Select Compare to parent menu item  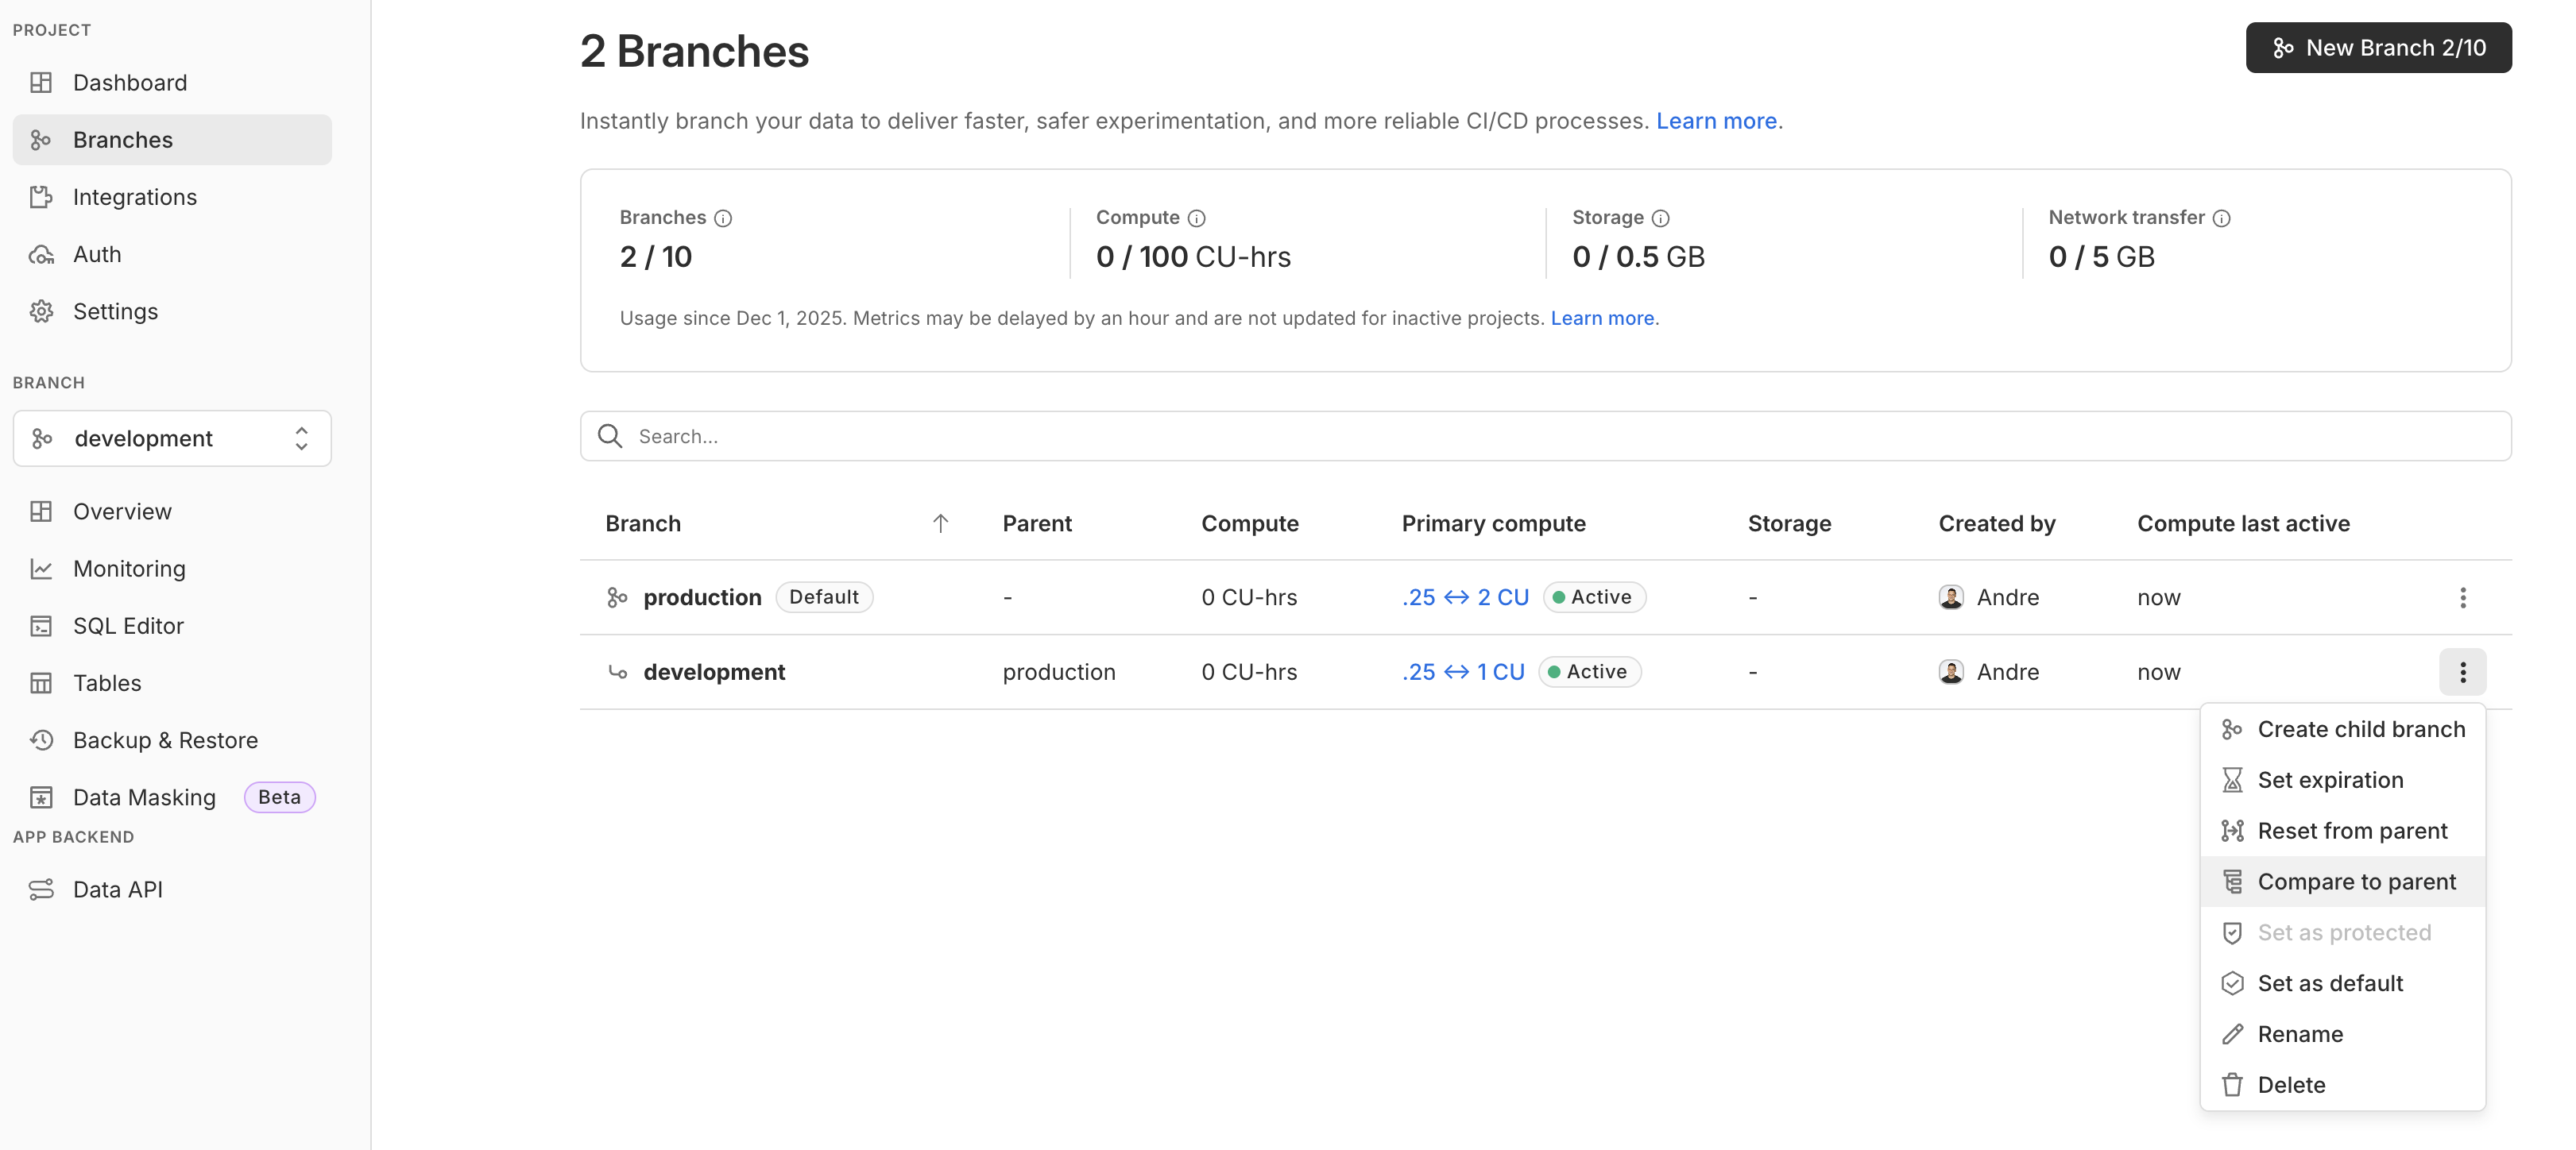(x=2355, y=882)
